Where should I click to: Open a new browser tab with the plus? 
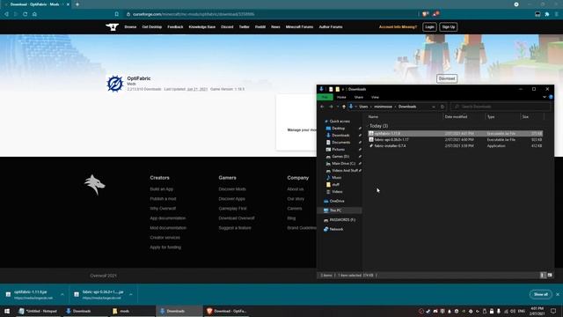(77, 4)
